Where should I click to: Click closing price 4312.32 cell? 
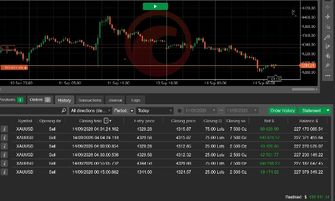click(x=183, y=155)
